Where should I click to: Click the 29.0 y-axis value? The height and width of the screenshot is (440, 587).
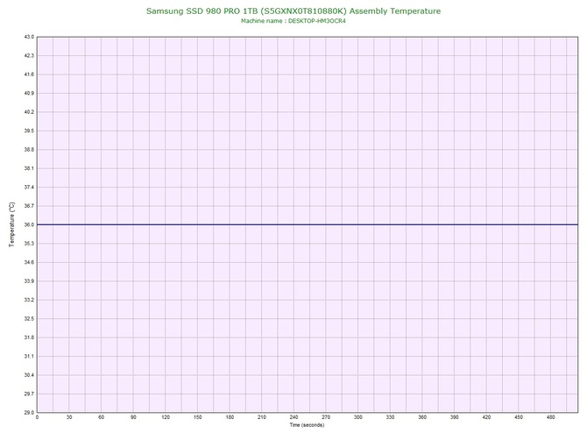click(29, 413)
